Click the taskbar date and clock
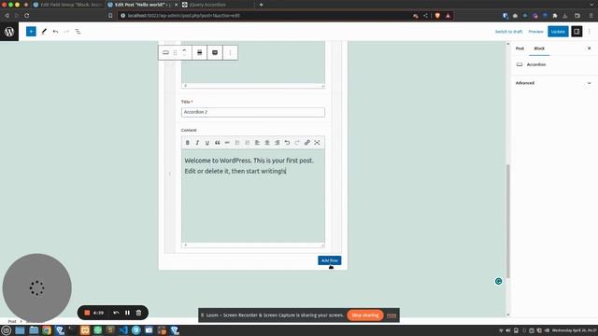The height and width of the screenshot is (336, 598). coord(574,330)
